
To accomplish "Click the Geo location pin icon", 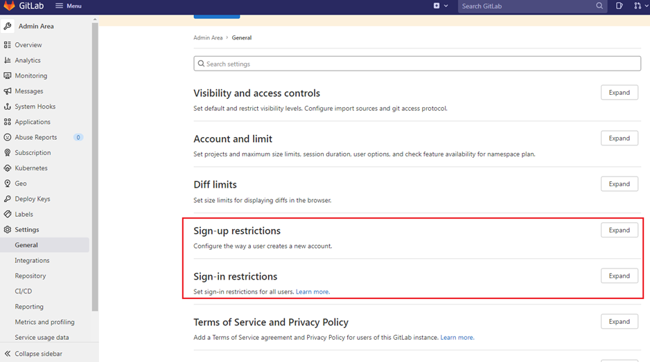I will click(8, 183).
